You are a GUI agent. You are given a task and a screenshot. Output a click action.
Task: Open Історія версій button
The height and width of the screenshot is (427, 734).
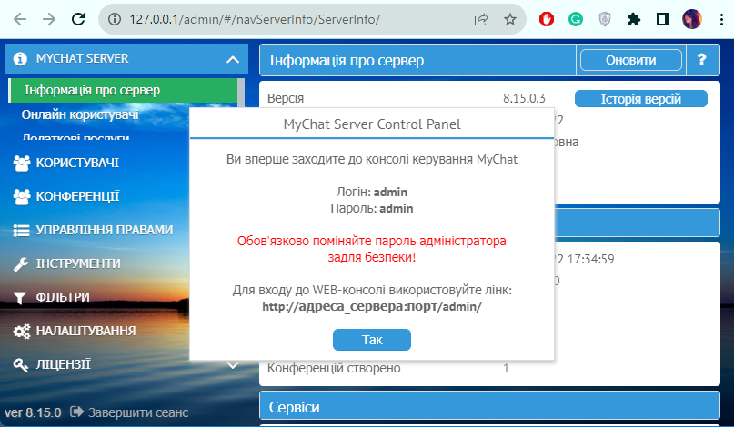pyautogui.click(x=641, y=99)
